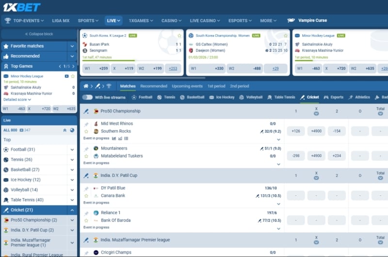This screenshot has height=257, width=388.
Task: Click the live video icon in Top Games
Action: click(66, 76)
